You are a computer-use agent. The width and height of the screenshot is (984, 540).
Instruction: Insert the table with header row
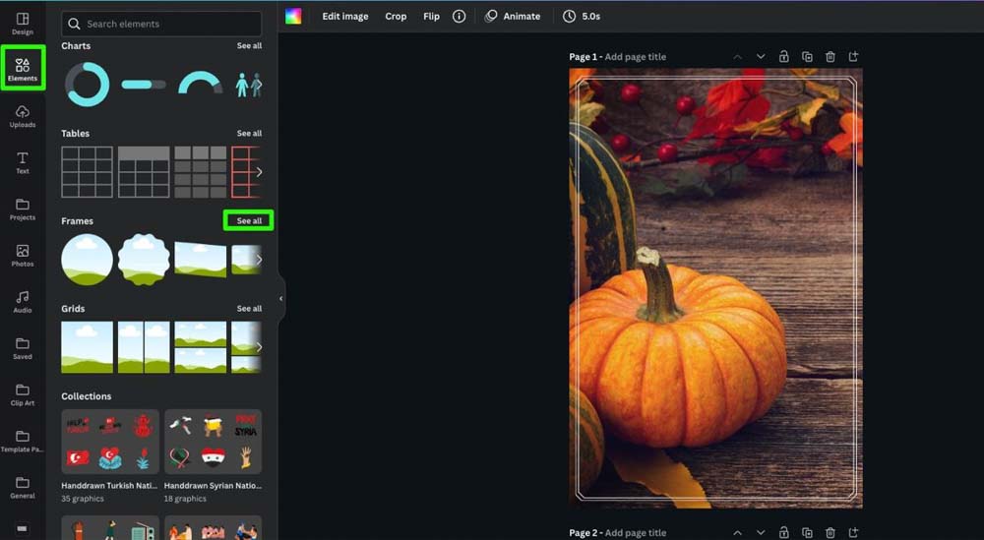click(x=144, y=172)
